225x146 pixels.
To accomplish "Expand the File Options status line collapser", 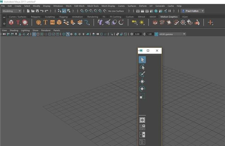I will tap(24, 11).
